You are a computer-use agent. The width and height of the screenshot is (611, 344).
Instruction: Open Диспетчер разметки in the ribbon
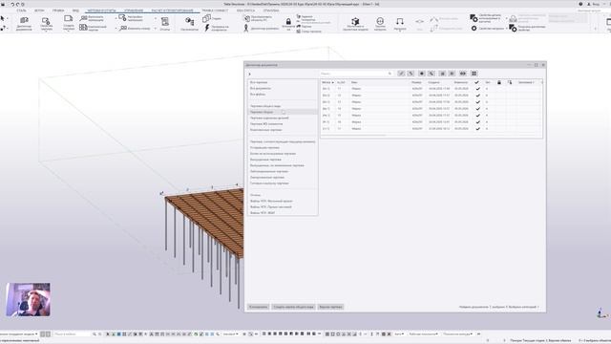tap(261, 28)
